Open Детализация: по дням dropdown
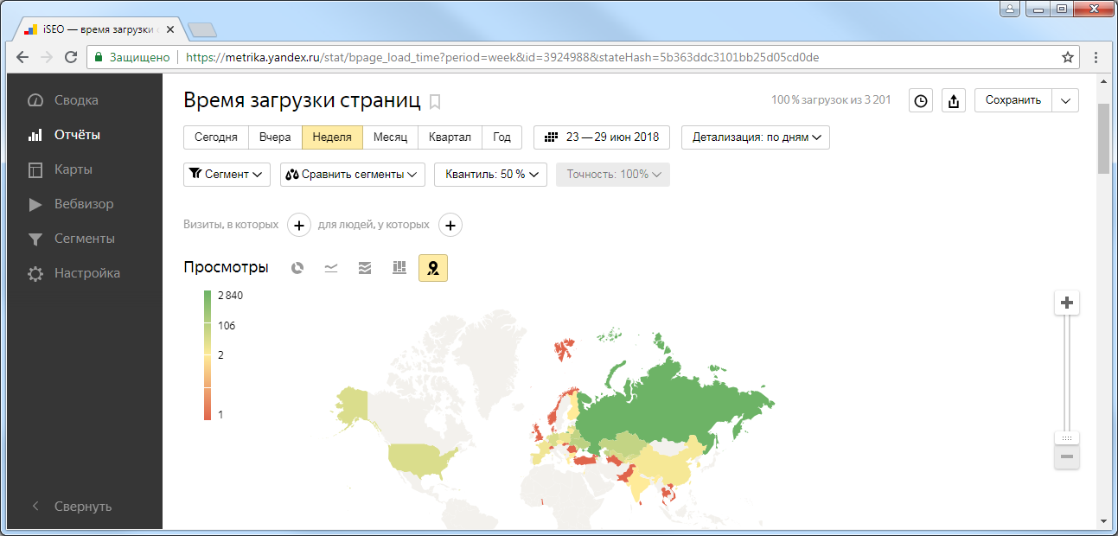This screenshot has height=536, width=1118. point(755,137)
